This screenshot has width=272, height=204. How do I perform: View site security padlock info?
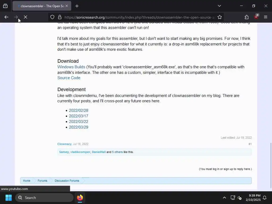point(60,17)
